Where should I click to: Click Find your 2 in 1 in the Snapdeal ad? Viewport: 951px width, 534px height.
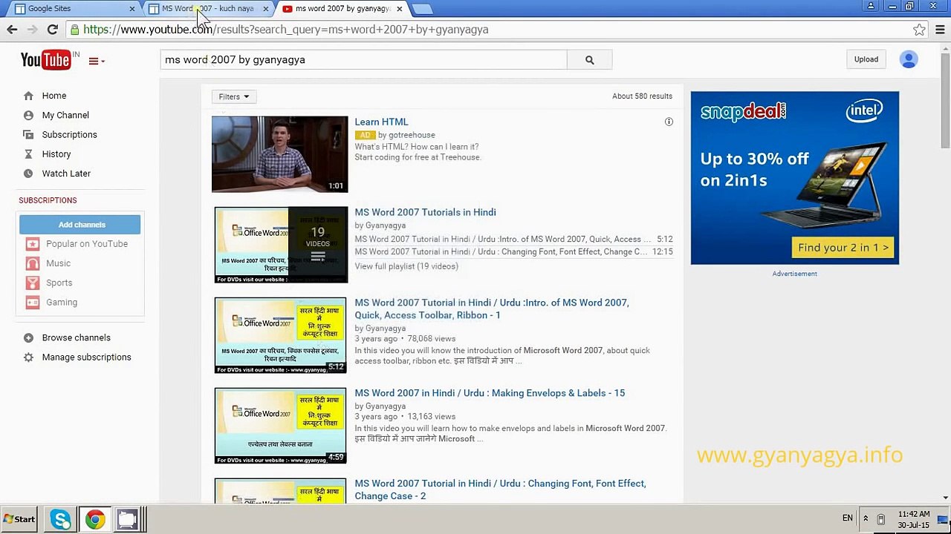point(843,248)
